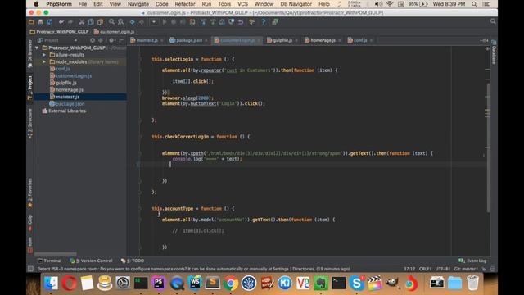This screenshot has height=295, width=524.
Task: Click the Run play button in toolbar
Action: [x=165, y=22]
